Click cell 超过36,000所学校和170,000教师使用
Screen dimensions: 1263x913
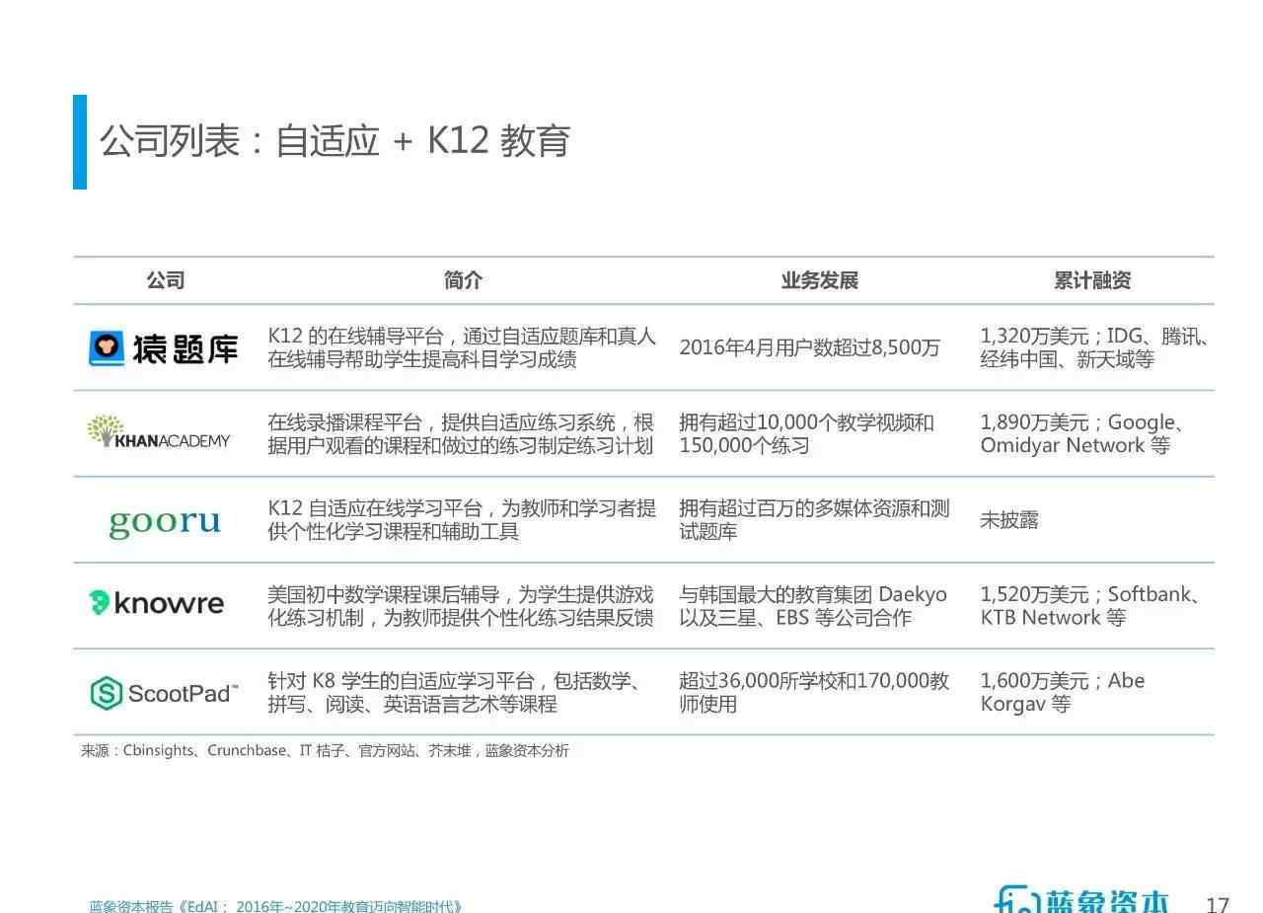tap(814, 693)
